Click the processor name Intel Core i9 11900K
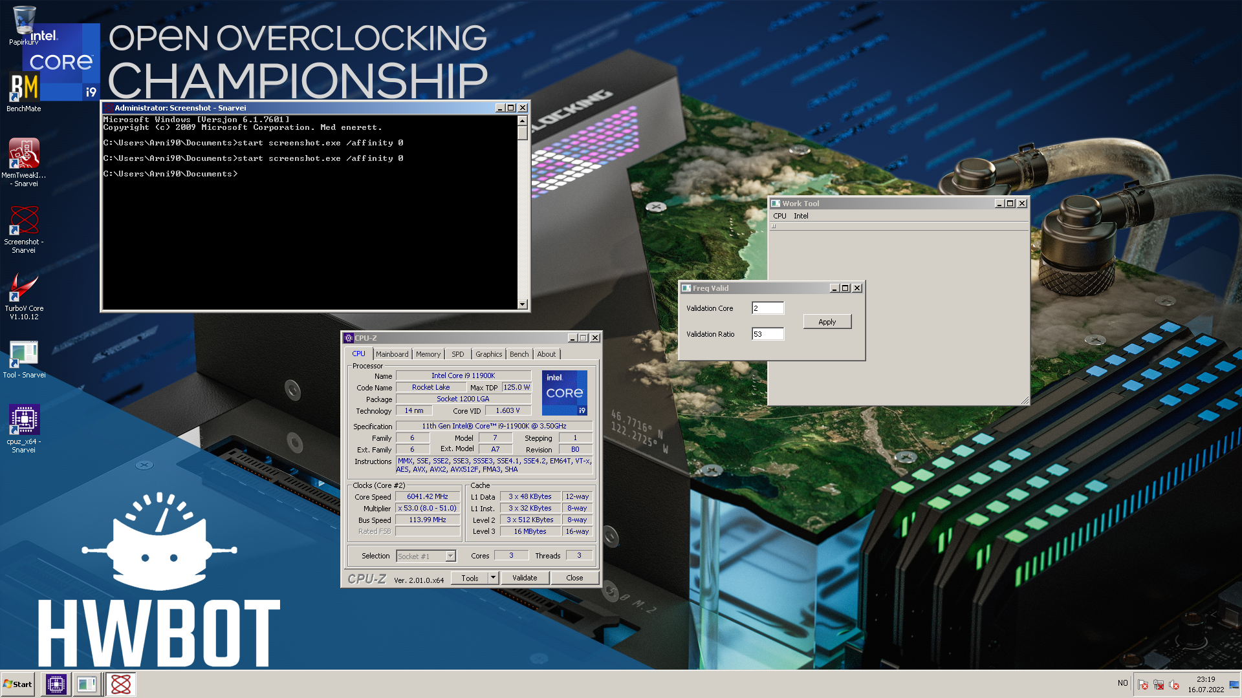The height and width of the screenshot is (698, 1242). pos(463,375)
